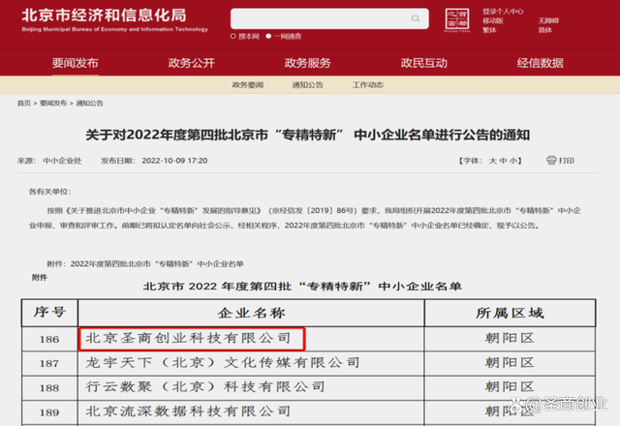The width and height of the screenshot is (620, 426).
Task: Click 北京流深数据科技有限公司 cell
Action: click(189, 411)
